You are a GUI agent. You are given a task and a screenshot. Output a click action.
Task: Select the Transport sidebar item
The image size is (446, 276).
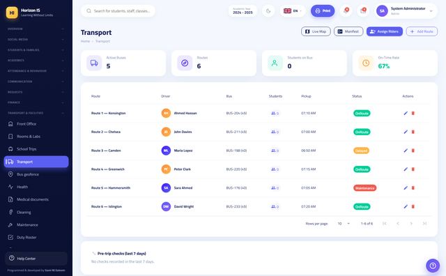tap(36, 162)
